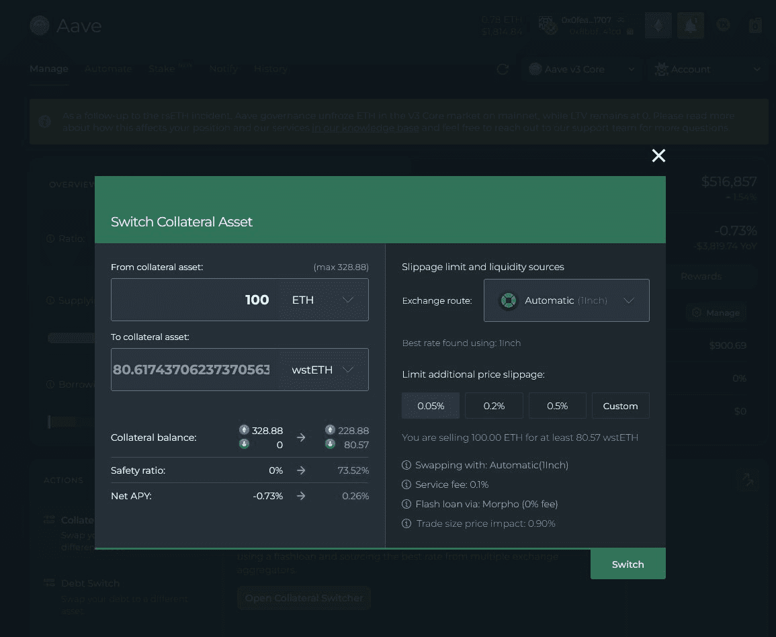Click the 1inch exchange route logo icon
The image size is (776, 637).
click(508, 300)
